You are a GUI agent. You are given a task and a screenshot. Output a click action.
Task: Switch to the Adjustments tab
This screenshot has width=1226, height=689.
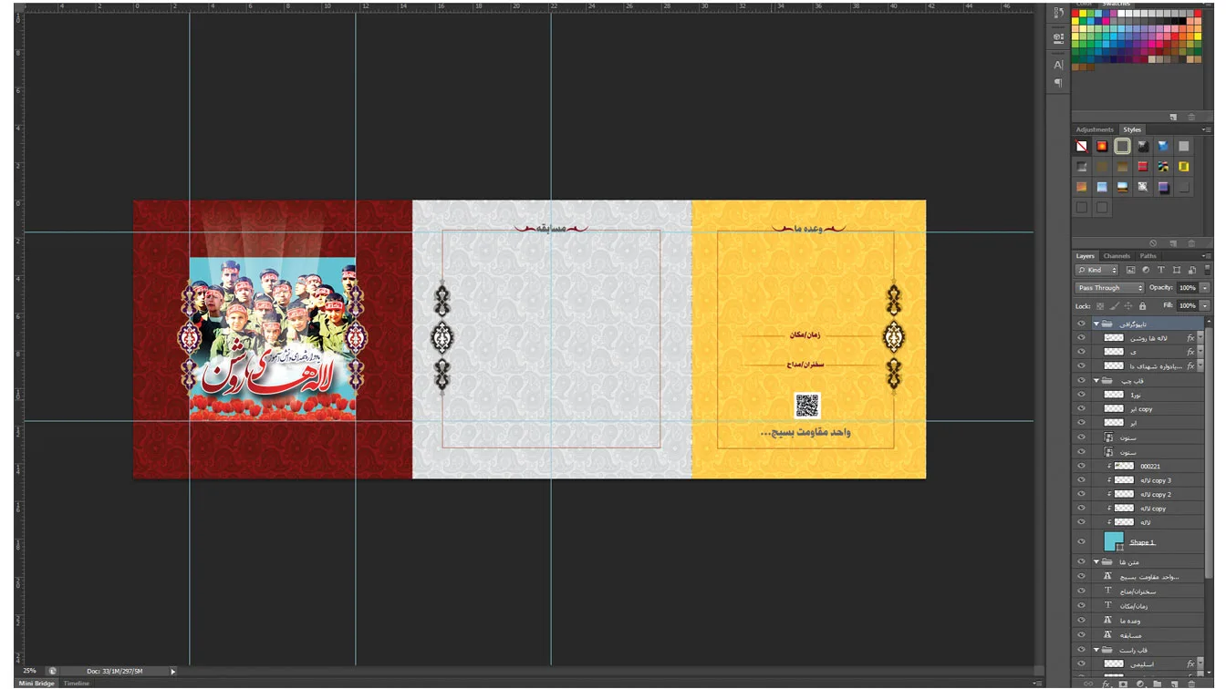(x=1095, y=129)
